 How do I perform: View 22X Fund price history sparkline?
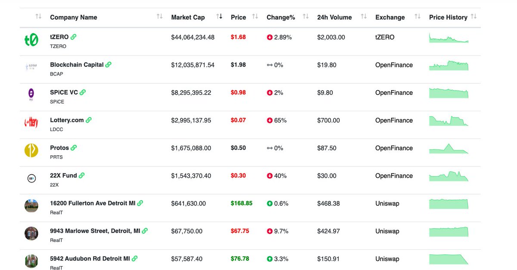coord(448,176)
